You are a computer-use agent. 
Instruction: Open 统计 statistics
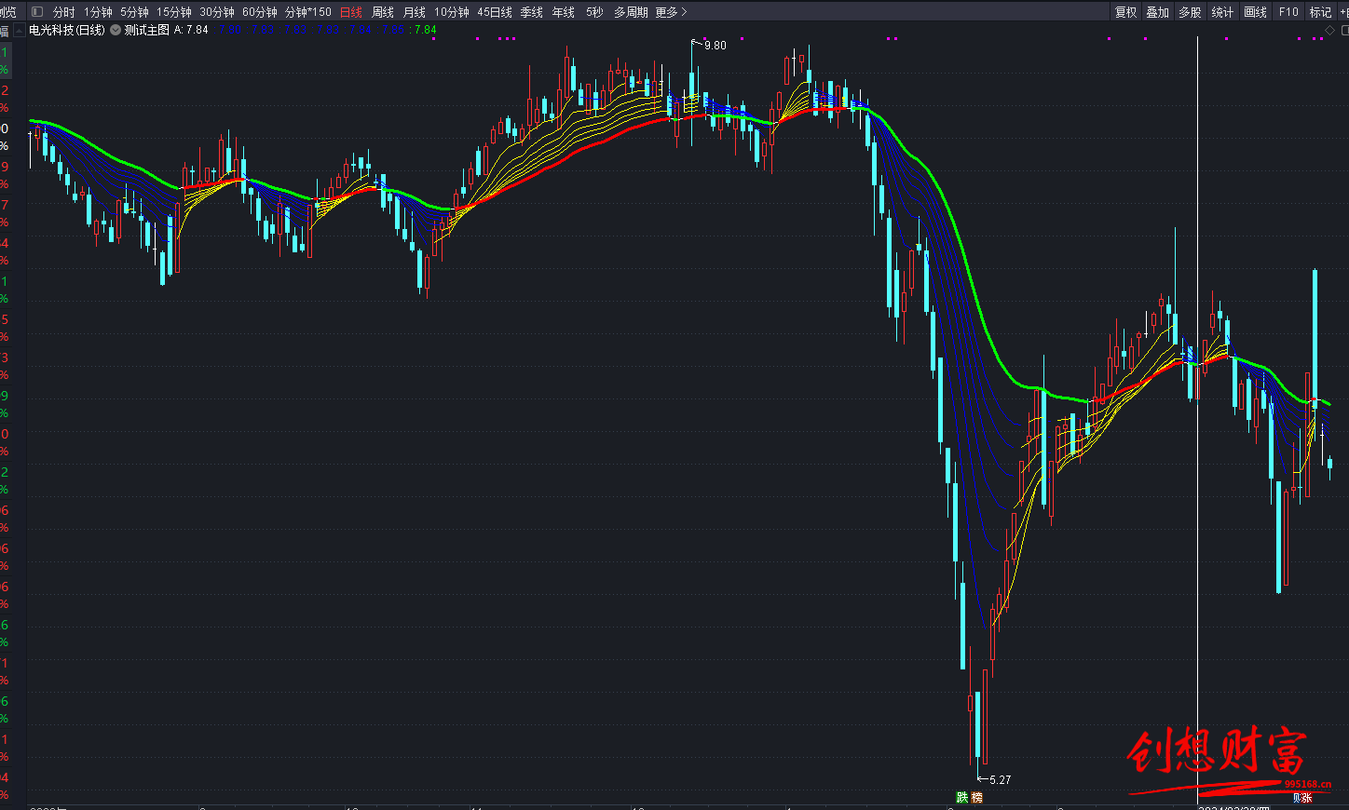tap(1222, 12)
